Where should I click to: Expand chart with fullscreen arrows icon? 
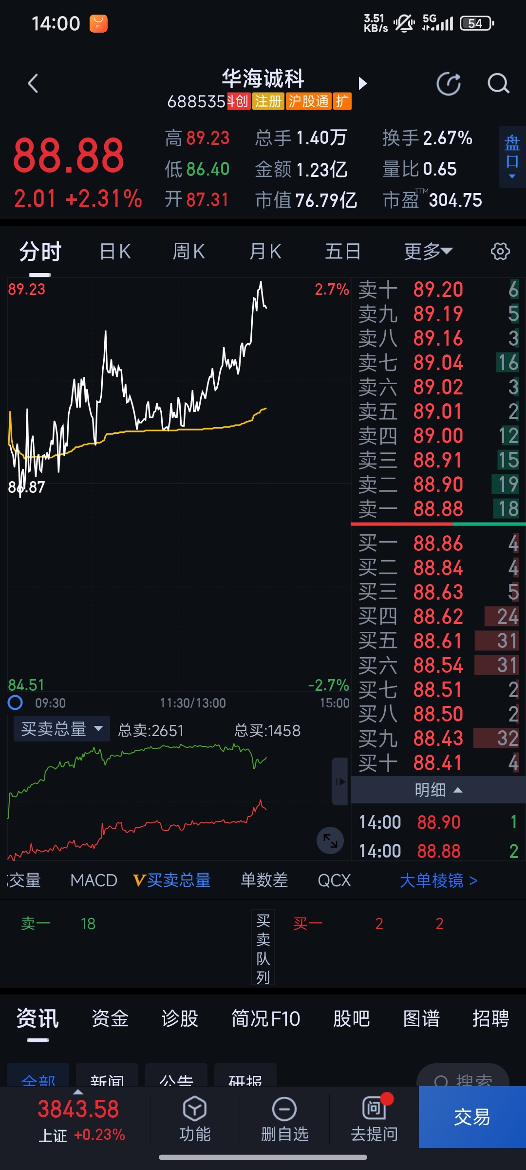point(330,840)
